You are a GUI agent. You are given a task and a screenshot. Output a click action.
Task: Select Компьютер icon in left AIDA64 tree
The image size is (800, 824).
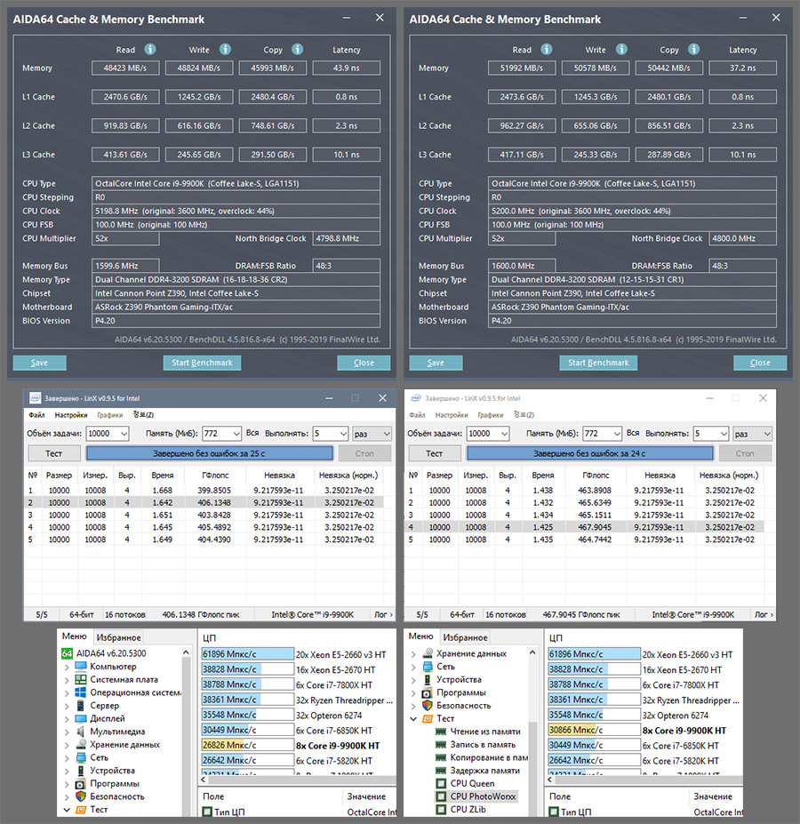[80, 667]
